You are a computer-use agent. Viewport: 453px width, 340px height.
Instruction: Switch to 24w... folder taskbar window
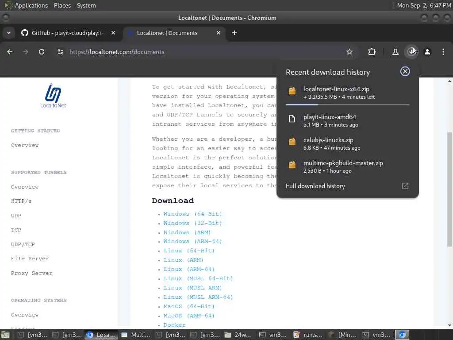[238, 335]
